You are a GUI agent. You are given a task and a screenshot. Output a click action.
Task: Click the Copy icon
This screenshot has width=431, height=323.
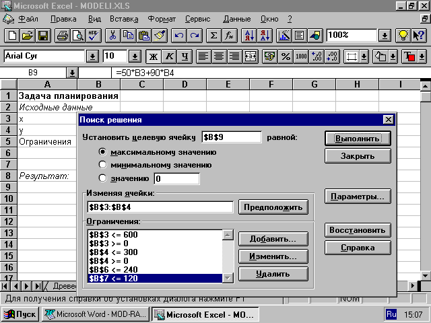[129, 36]
